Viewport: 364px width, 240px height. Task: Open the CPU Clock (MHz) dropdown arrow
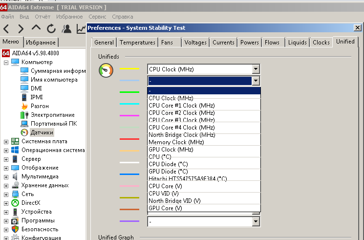click(256, 69)
